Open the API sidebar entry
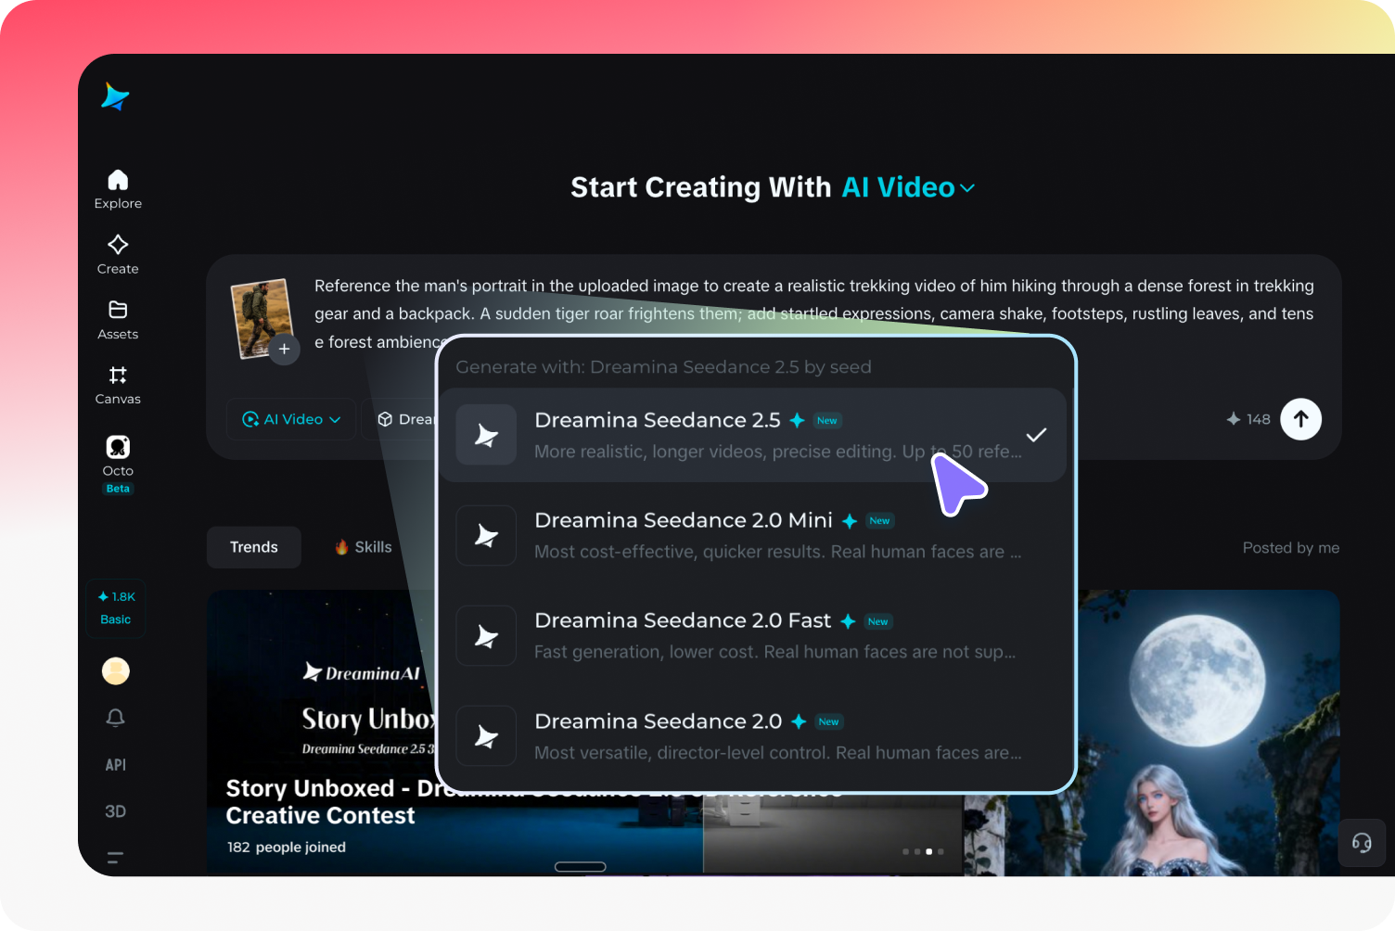Screen dimensions: 1395x931 [116, 765]
